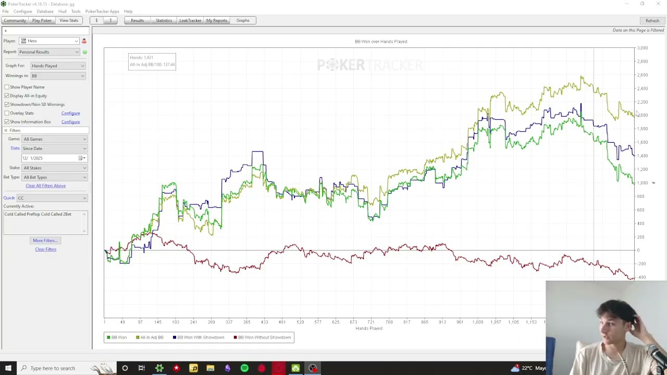Click the green status icon beside Report

tap(84, 52)
